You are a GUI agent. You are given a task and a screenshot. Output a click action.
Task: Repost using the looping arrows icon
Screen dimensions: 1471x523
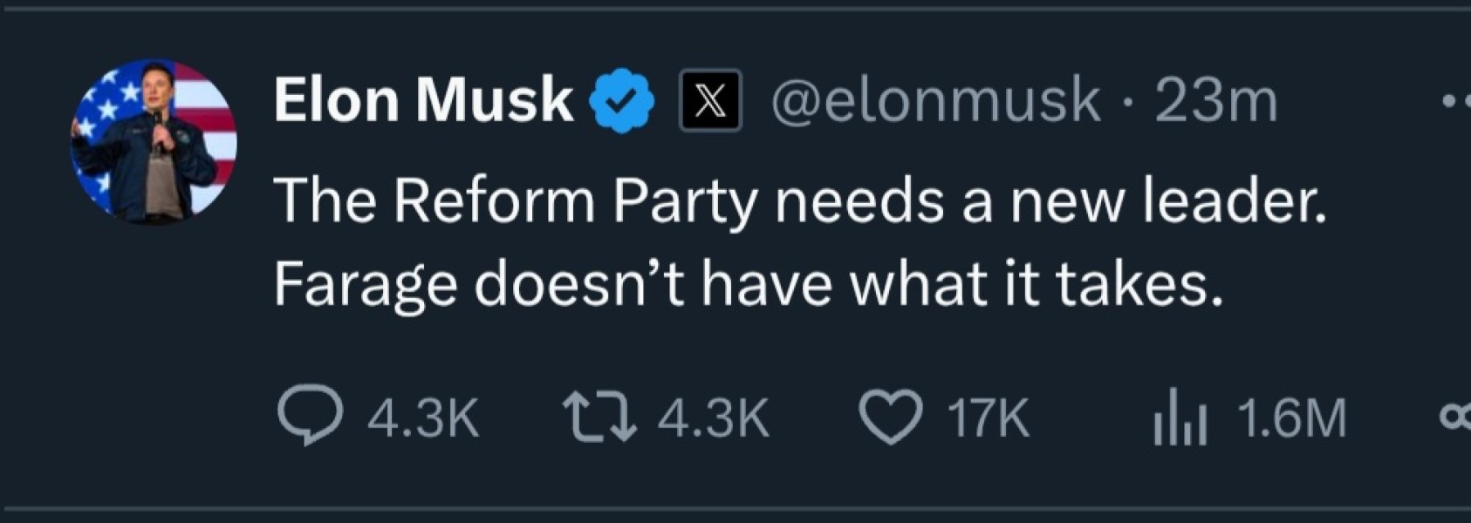click(x=599, y=416)
